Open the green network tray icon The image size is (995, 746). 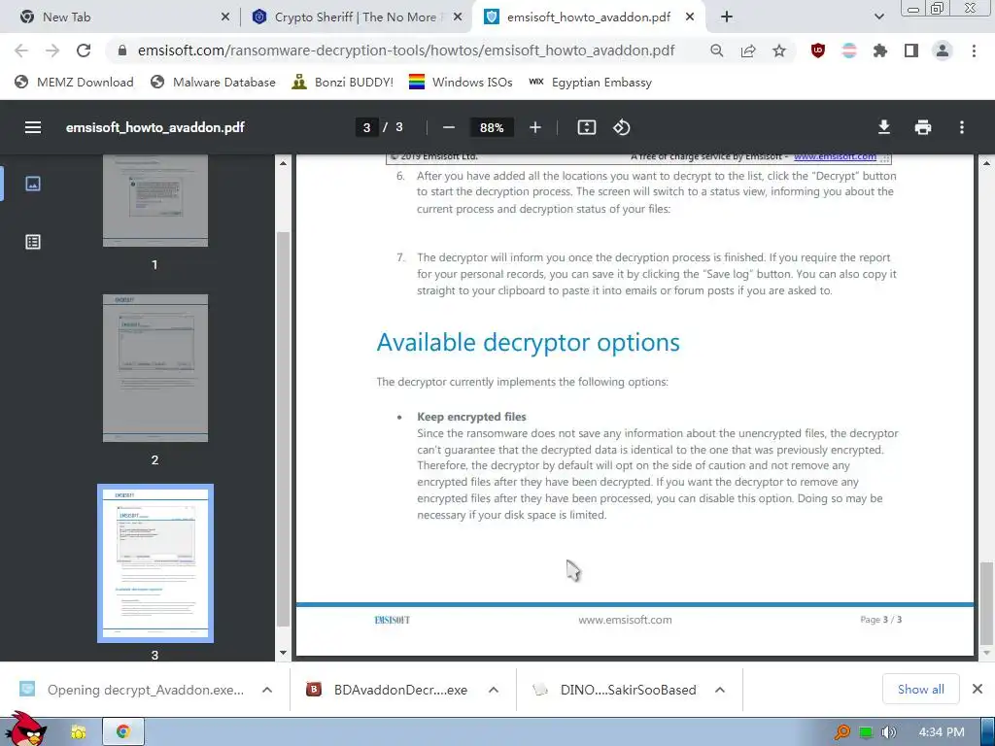[x=866, y=732]
